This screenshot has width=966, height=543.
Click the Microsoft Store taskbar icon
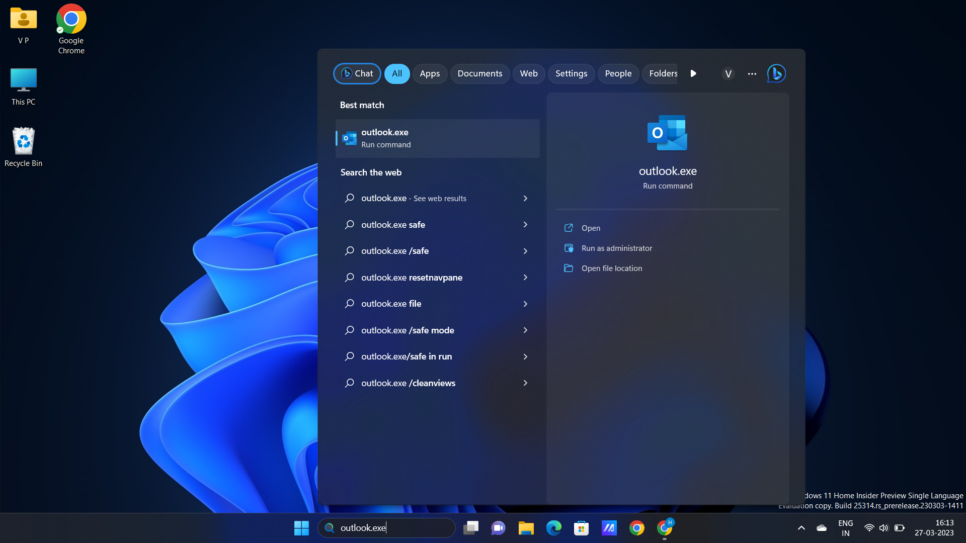click(x=581, y=527)
